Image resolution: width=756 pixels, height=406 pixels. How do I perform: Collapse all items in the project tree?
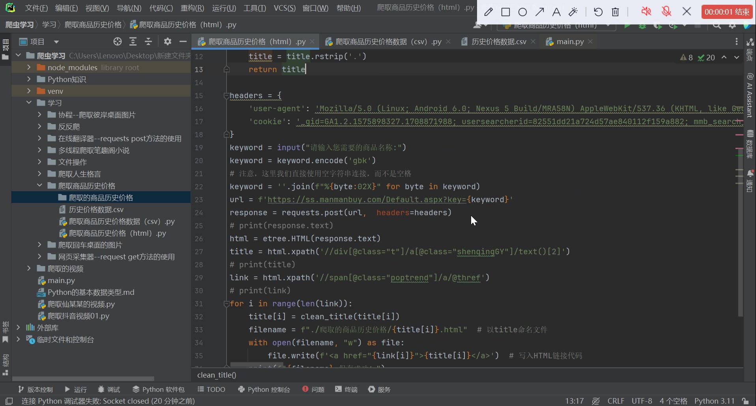click(148, 42)
